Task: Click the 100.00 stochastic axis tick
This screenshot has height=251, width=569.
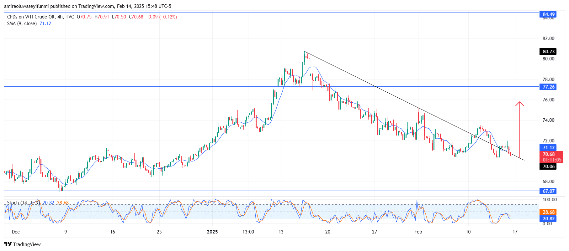Action: tap(550, 200)
